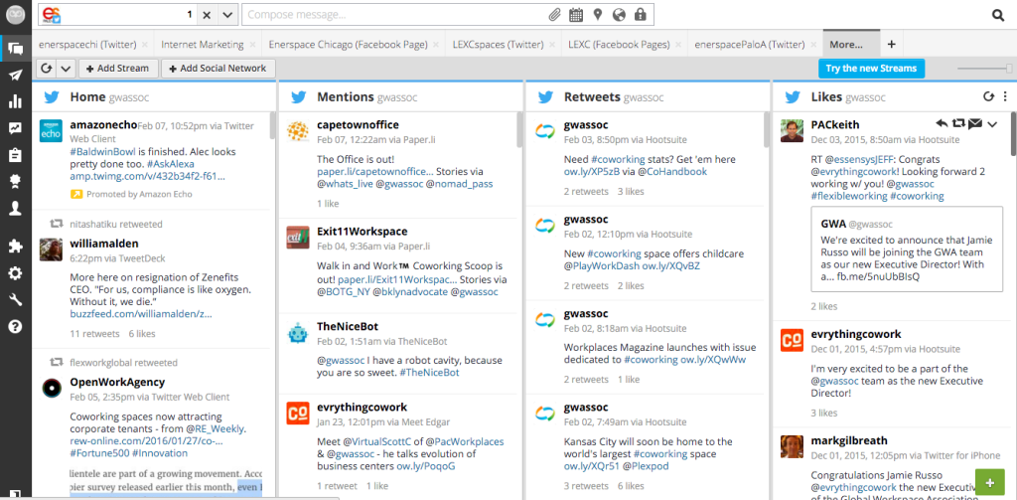This screenshot has width=1017, height=500.
Task: Switch to the Internet Marketing tab
Action: tap(203, 45)
